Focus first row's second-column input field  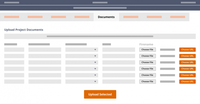pos(45,50)
